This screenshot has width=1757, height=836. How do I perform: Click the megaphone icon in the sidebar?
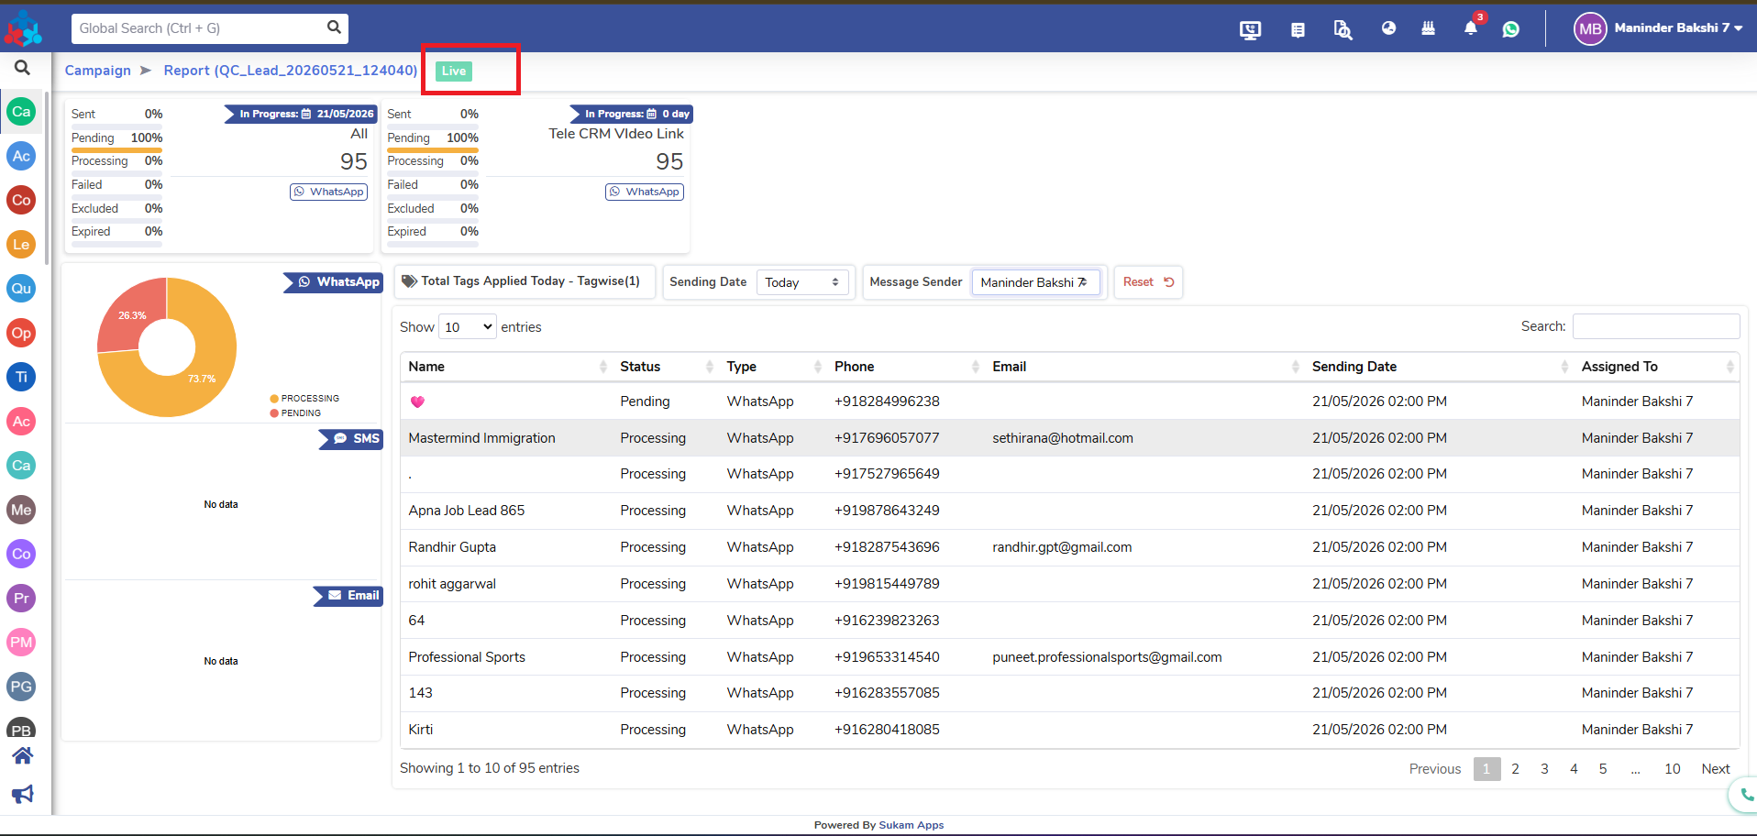(22, 794)
